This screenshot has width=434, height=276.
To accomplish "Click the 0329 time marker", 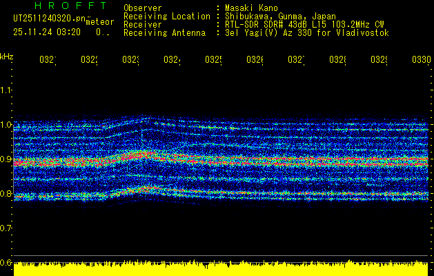I will coord(379,60).
